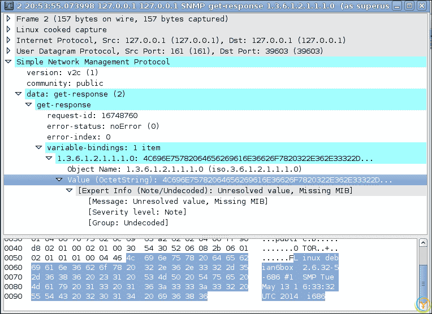Screen dimensions: 432x314
Task: Select the version: v2c row
Action: pos(62,72)
